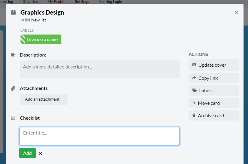Open the Hosting Login menu item
Viewport: 248px width, 164px height.
[x=110, y=2]
